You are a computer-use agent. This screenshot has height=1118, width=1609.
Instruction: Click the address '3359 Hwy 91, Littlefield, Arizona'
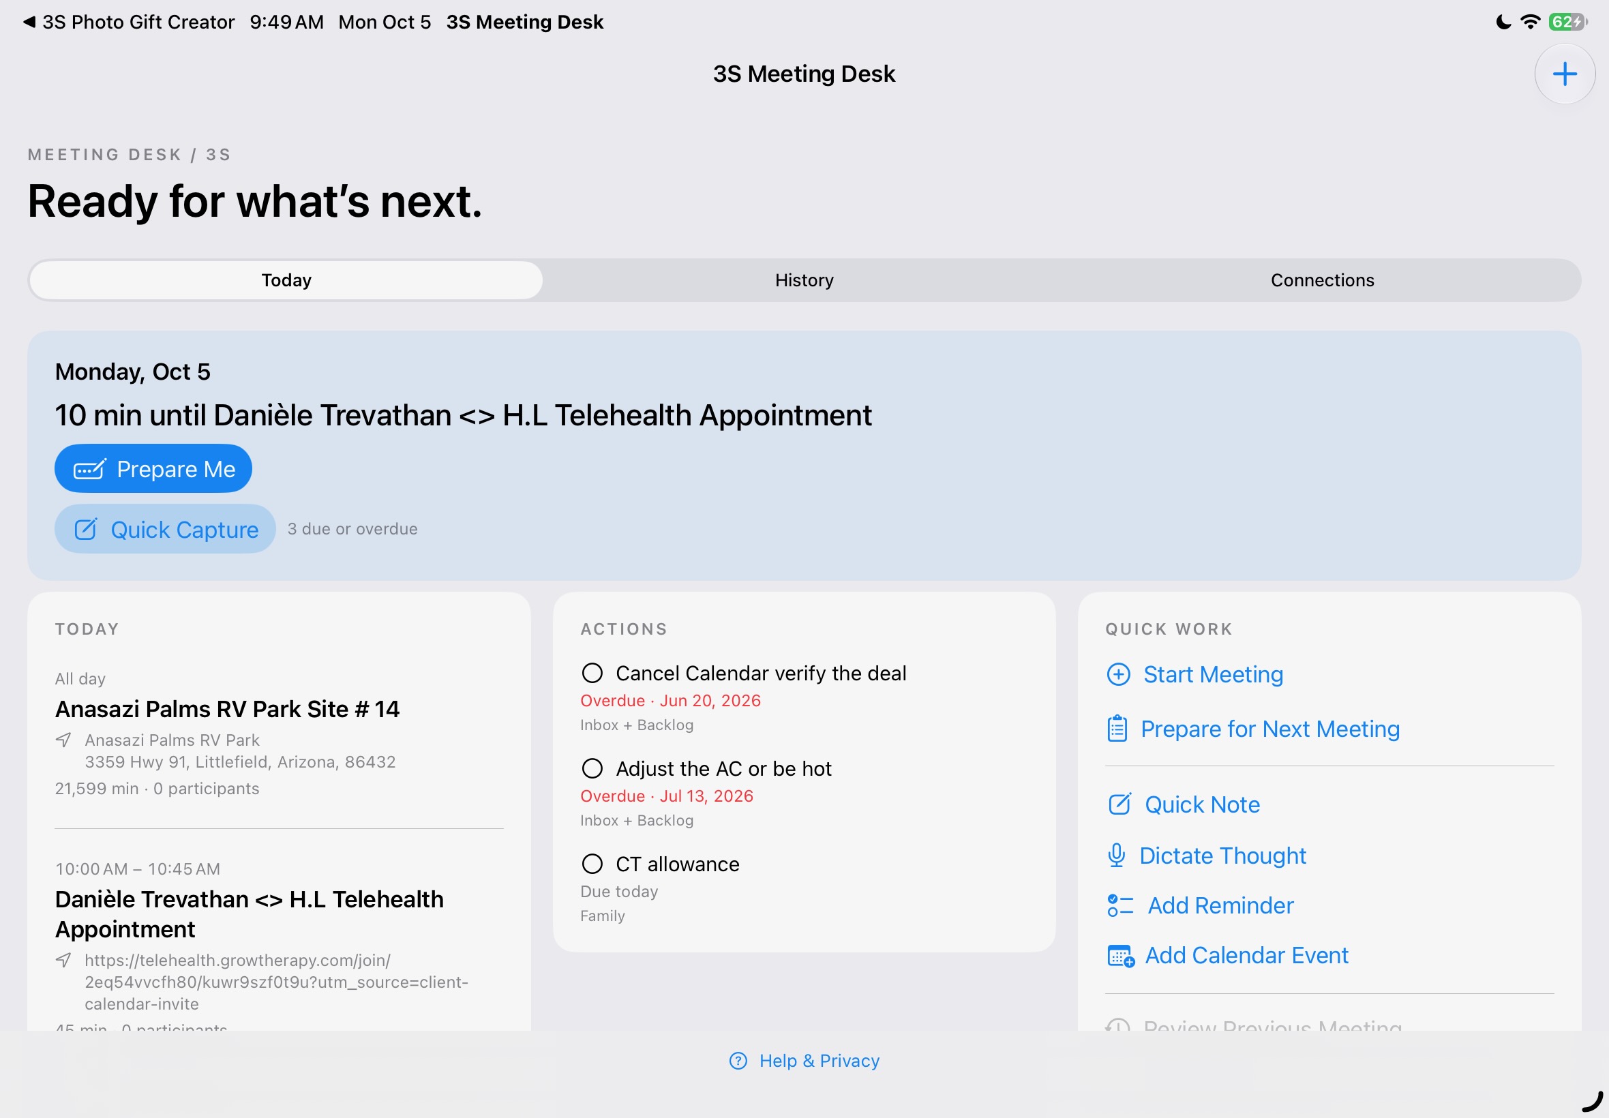239,761
